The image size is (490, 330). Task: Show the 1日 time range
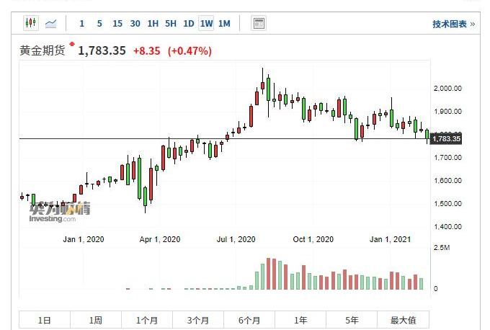(x=45, y=320)
